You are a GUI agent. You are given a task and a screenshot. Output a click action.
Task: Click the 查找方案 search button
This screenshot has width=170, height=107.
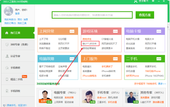click(145, 15)
